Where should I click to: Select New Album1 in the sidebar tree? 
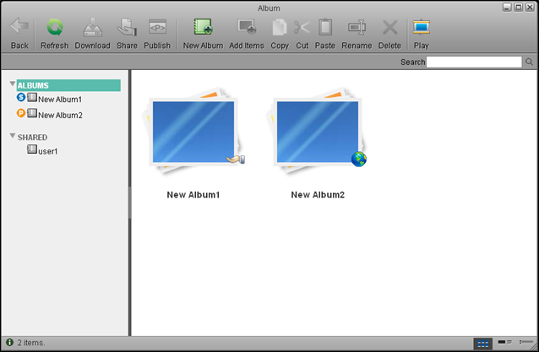point(59,100)
